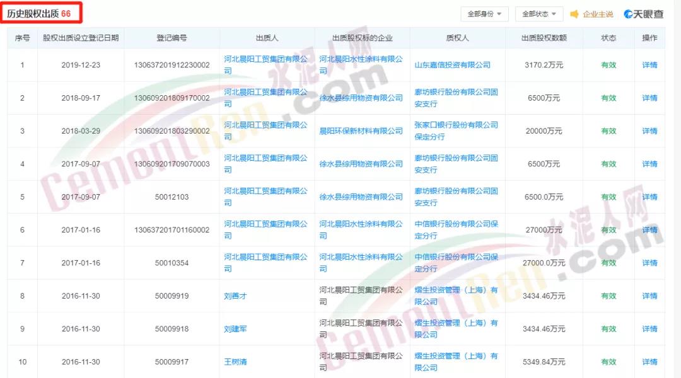681x378 pixels.
Task: Click 晨阳环保新材料有限公司 company link
Action: coord(361,131)
